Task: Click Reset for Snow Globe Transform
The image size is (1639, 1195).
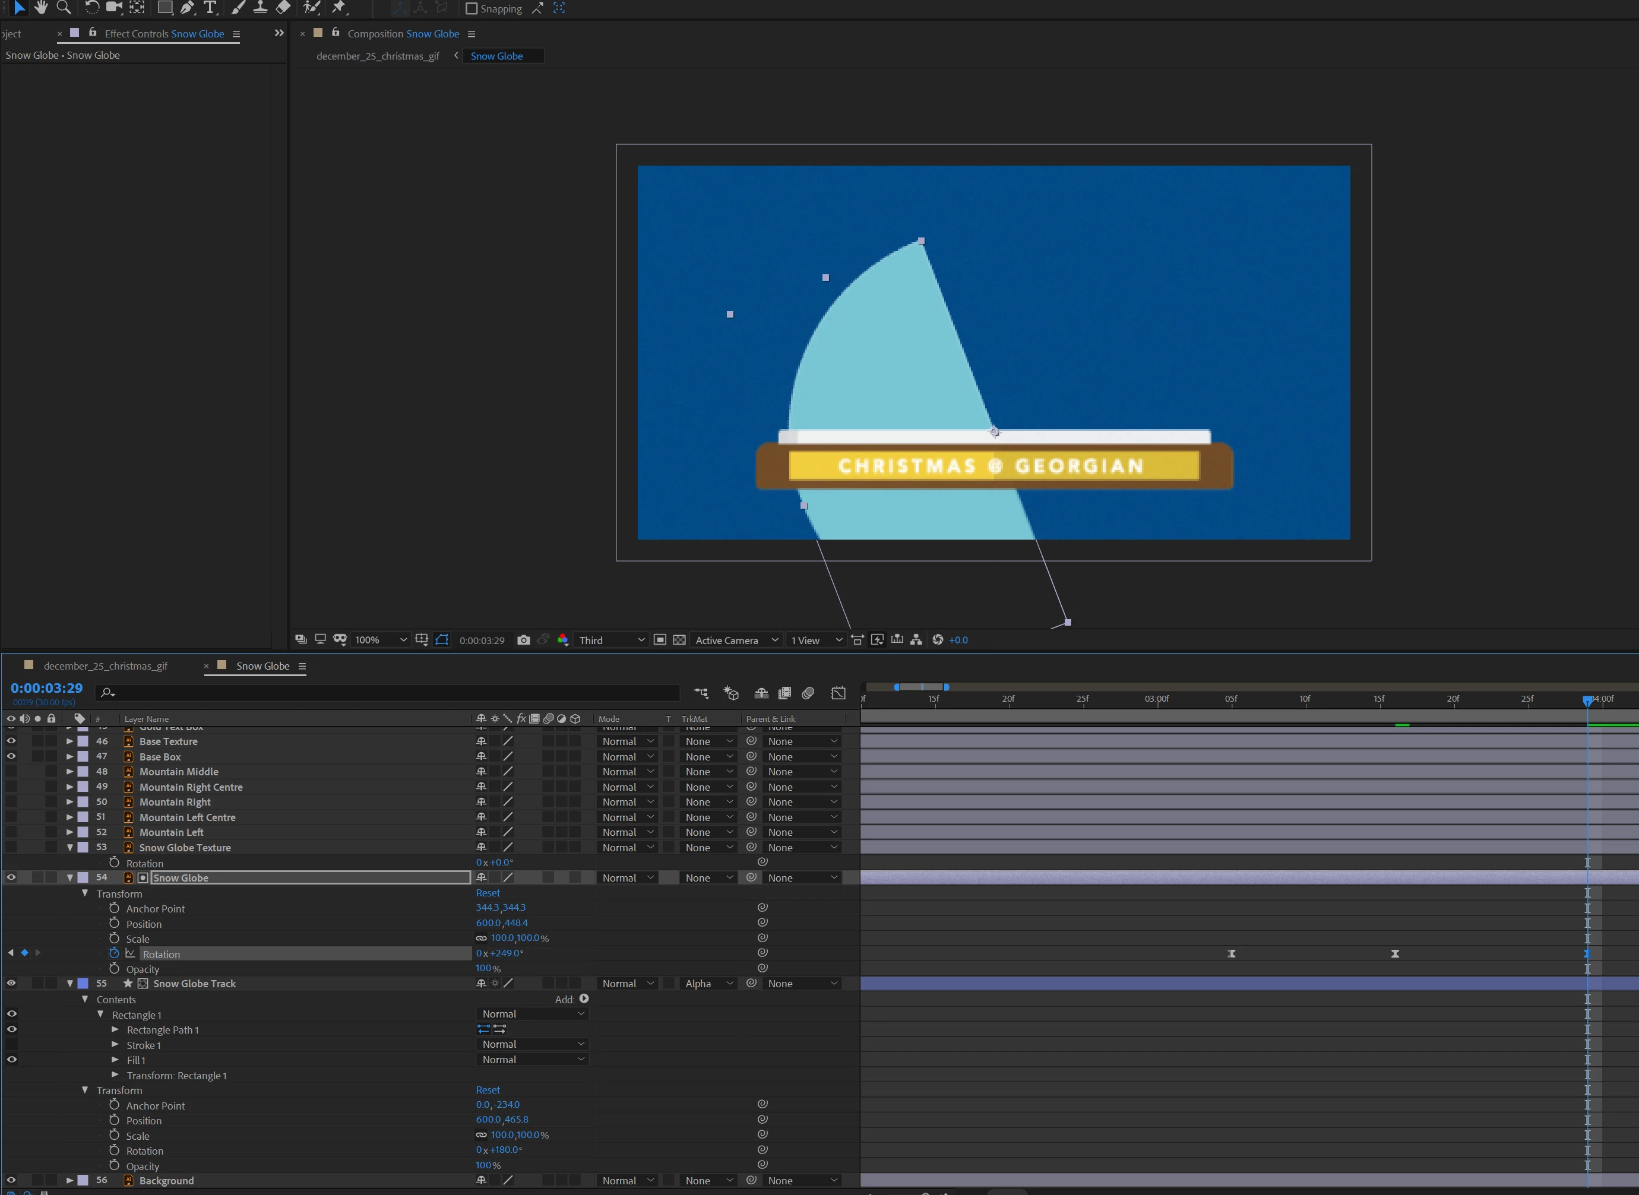Action: [x=488, y=893]
